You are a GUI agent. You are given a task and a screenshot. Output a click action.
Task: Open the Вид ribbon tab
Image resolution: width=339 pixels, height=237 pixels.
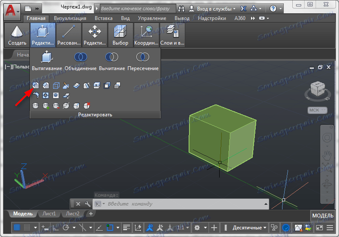125,18
